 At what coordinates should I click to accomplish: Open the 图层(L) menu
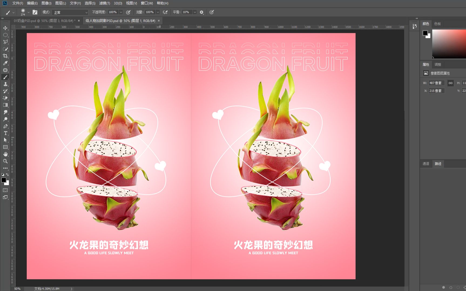click(x=60, y=3)
